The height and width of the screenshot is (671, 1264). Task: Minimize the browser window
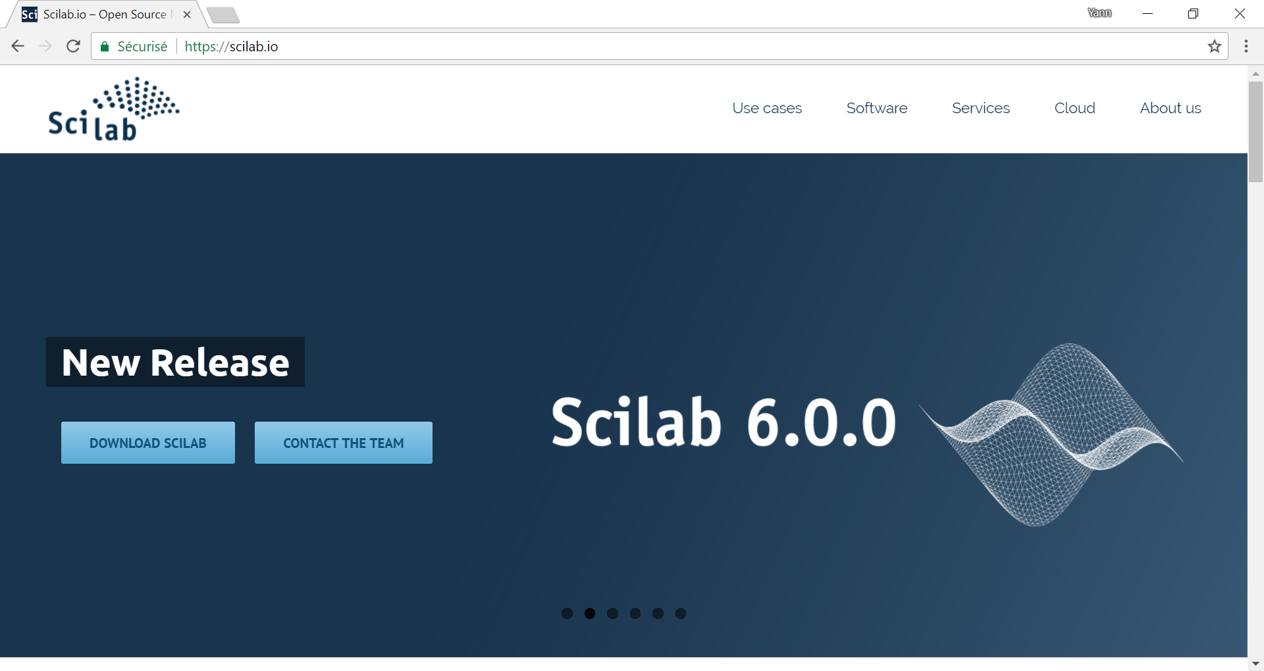(x=1147, y=13)
